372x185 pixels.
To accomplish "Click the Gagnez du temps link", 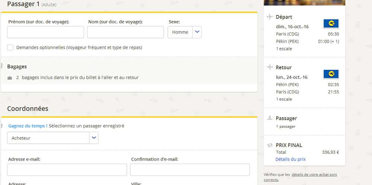I will [28, 126].
